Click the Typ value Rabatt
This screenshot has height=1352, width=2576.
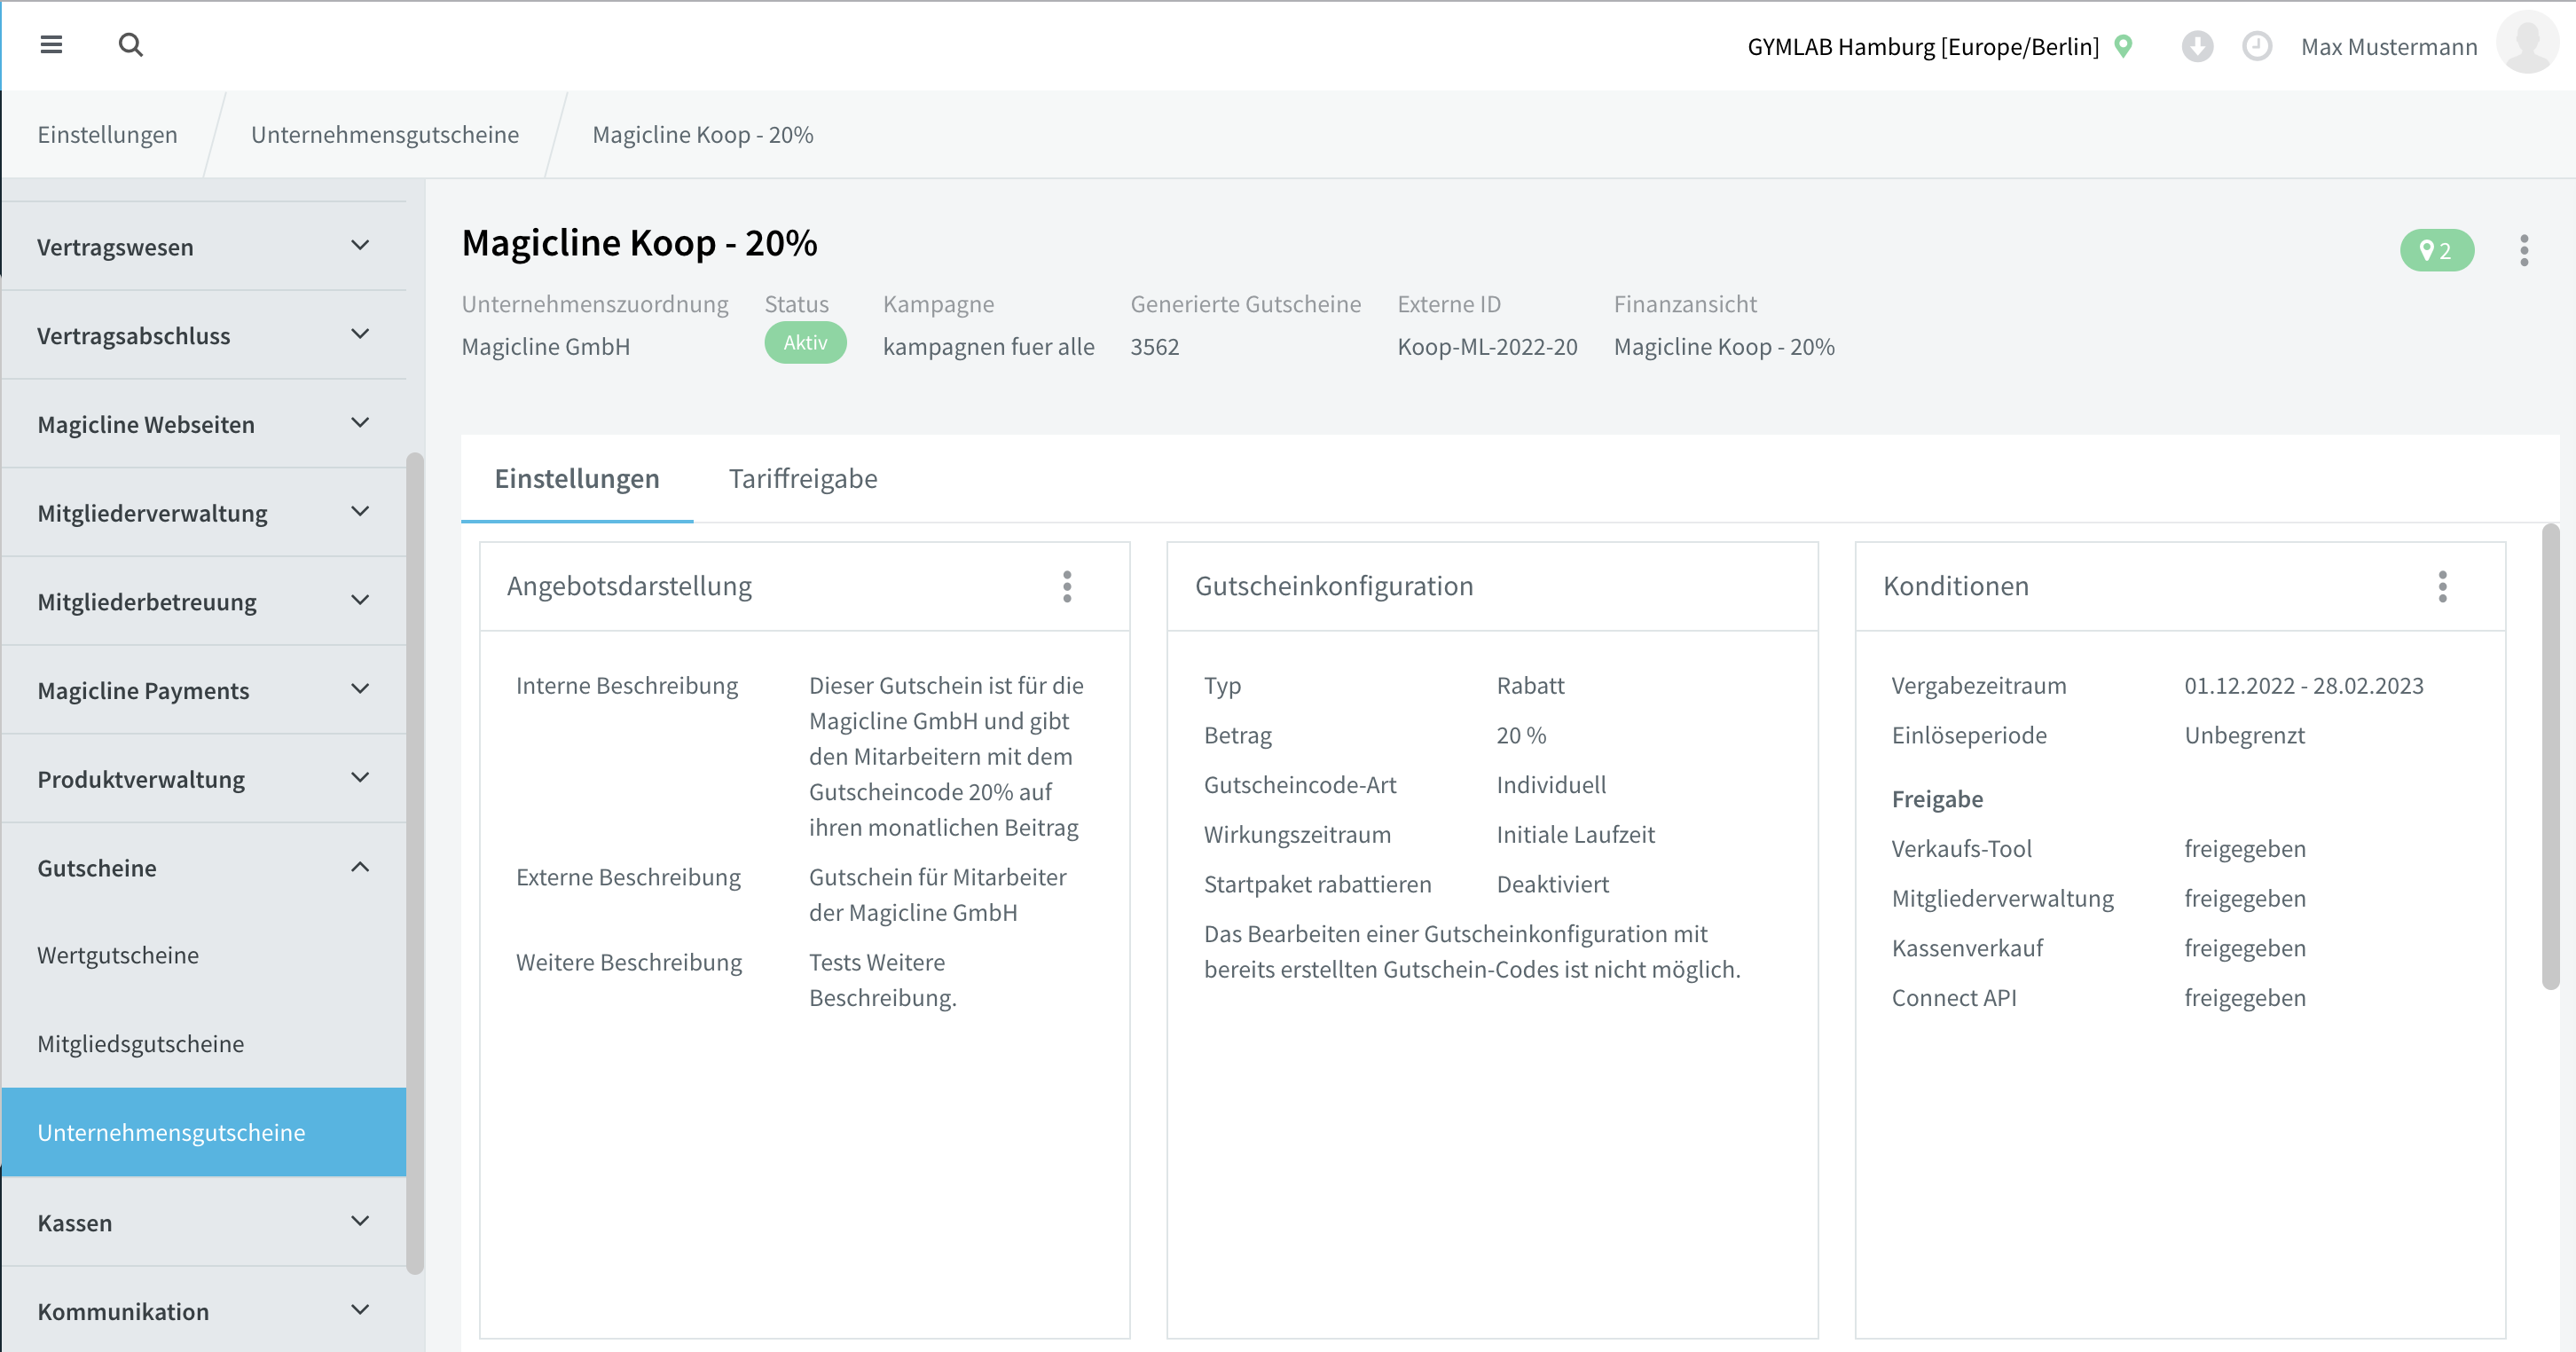pos(1530,685)
